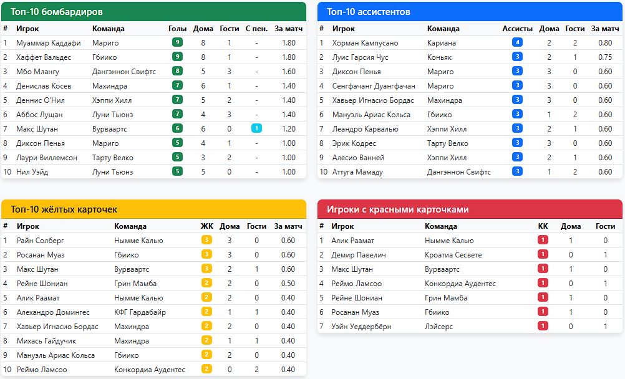The height and width of the screenshot is (379, 625).
Task: Click the green goals badge for Нил Уэйд
Action: pyautogui.click(x=177, y=171)
